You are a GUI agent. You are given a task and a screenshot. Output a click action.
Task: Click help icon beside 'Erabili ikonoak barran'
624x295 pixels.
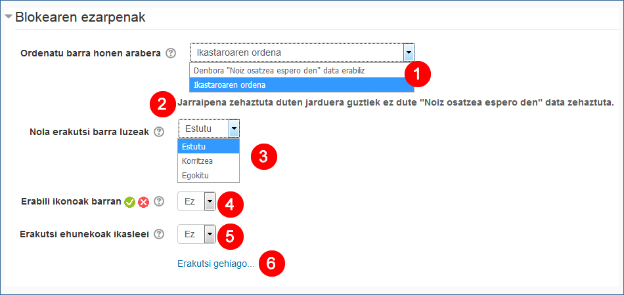coord(158,202)
